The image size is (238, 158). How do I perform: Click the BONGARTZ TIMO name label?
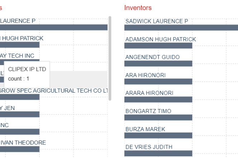point(148,111)
